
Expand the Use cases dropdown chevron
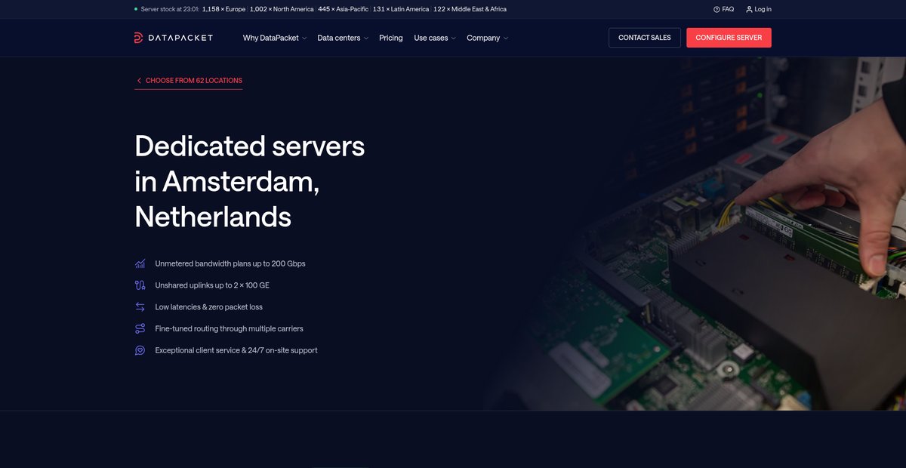click(x=454, y=38)
